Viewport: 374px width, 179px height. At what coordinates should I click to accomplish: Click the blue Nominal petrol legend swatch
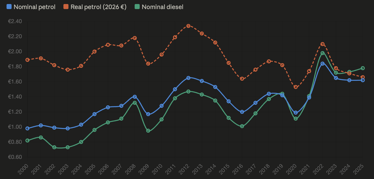[9, 7]
